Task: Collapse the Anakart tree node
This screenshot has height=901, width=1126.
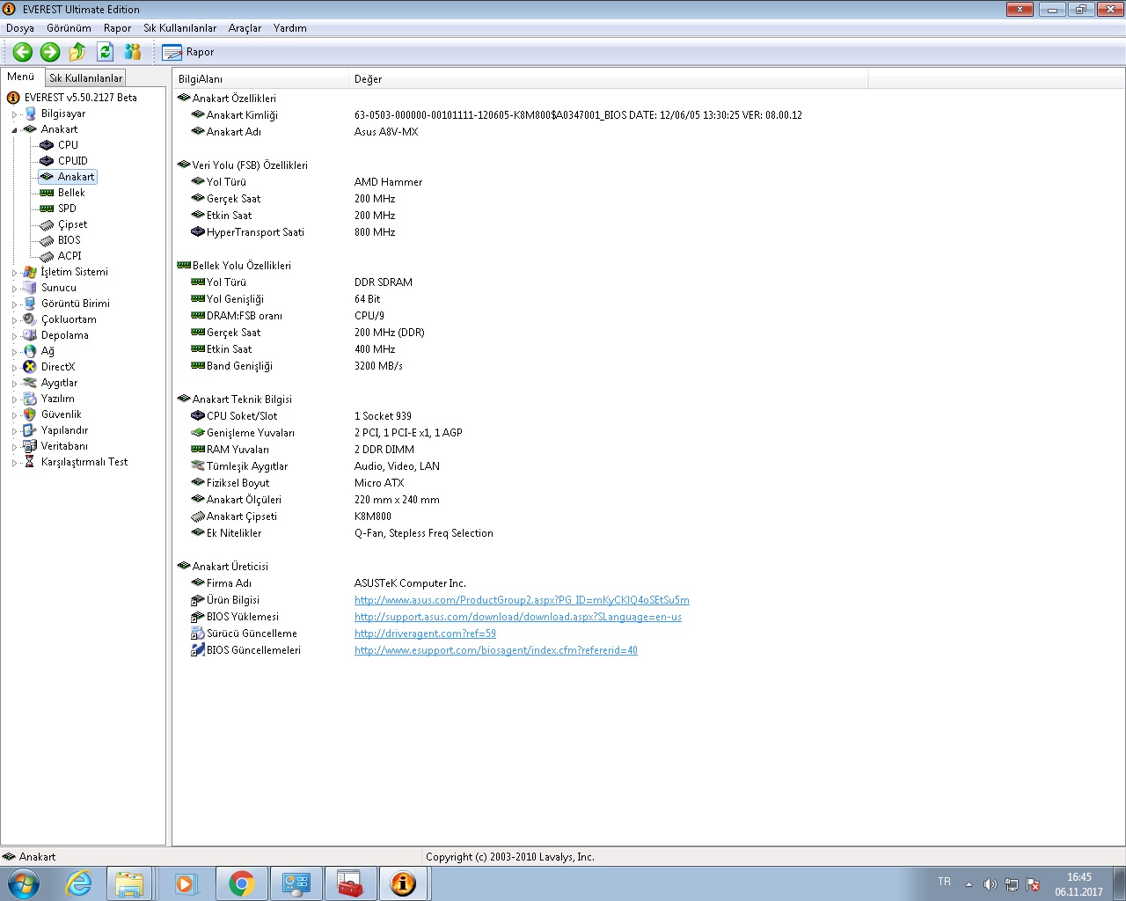Action: 15,130
